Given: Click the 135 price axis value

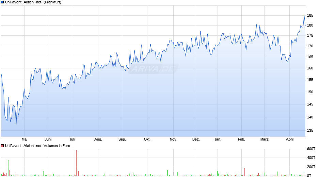Looking at the screenshot, I should coord(310,130).
